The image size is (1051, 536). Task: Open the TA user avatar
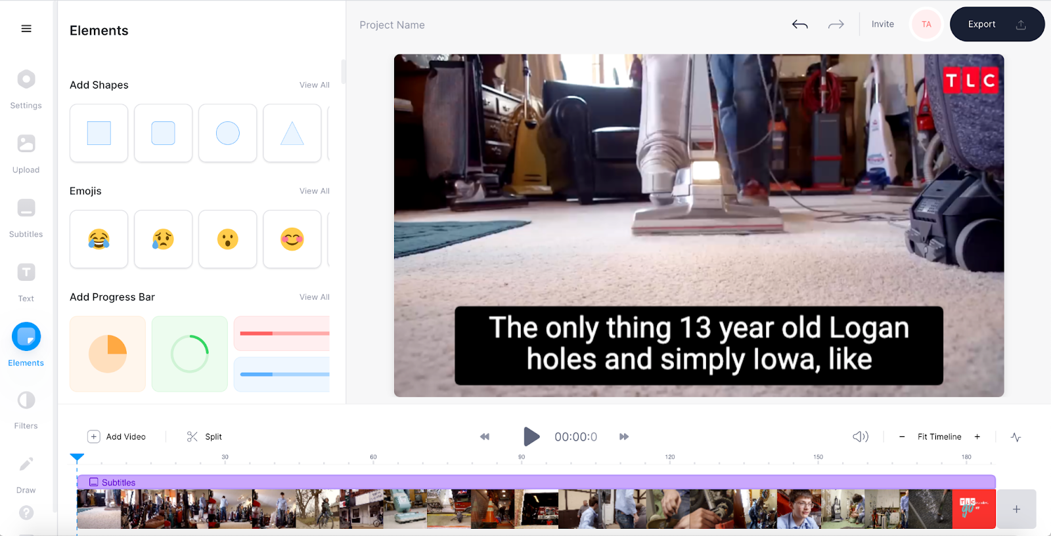(x=926, y=24)
